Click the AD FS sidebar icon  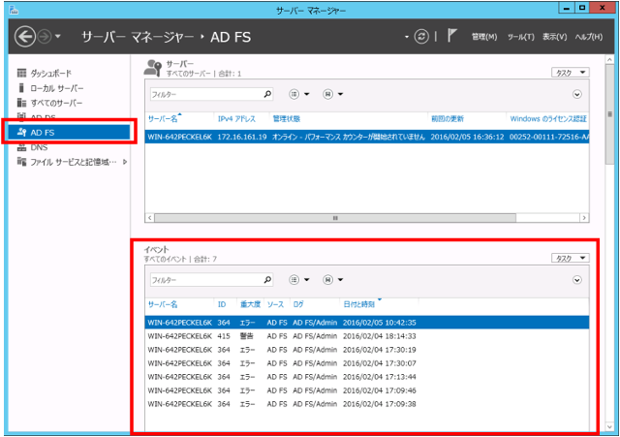point(21,132)
